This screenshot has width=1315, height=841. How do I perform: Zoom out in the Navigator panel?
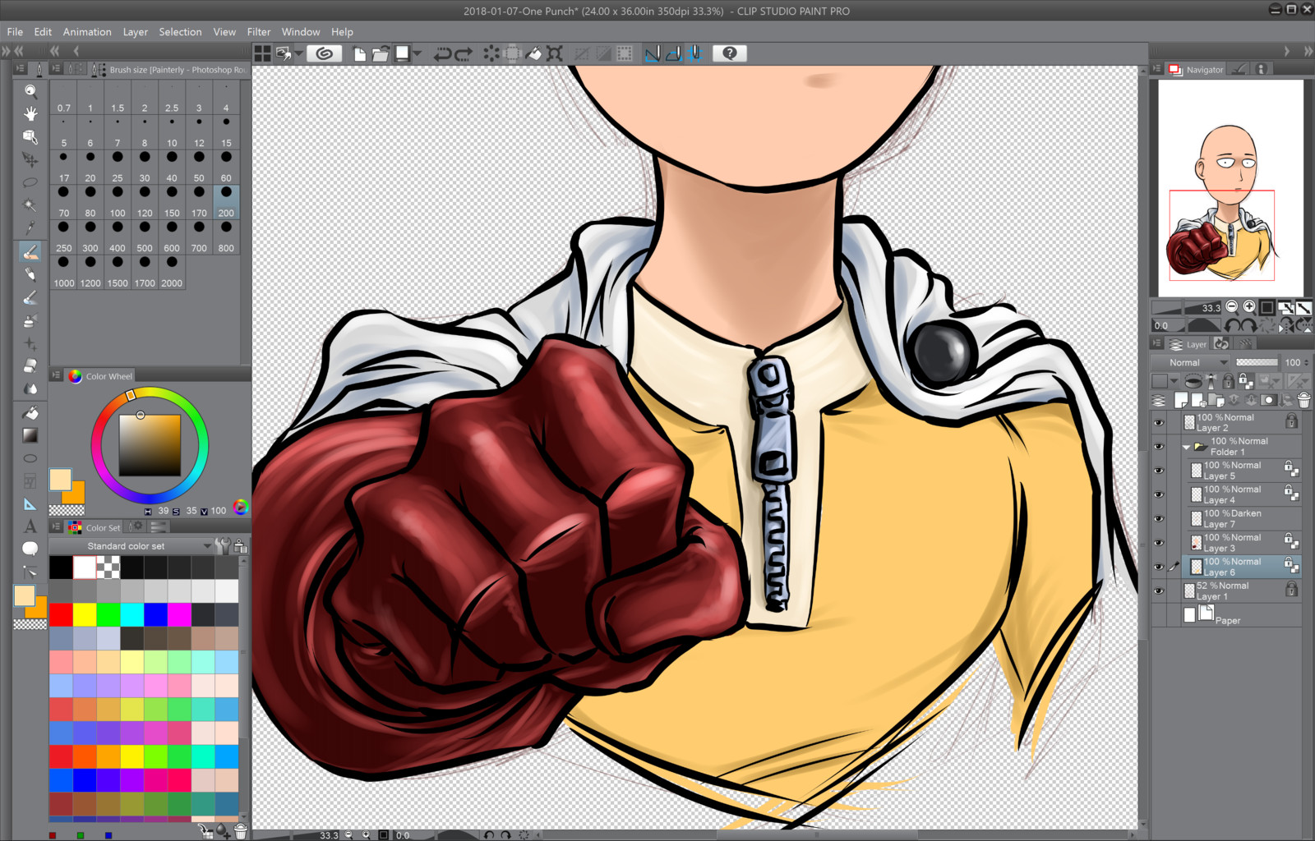[x=1231, y=307]
